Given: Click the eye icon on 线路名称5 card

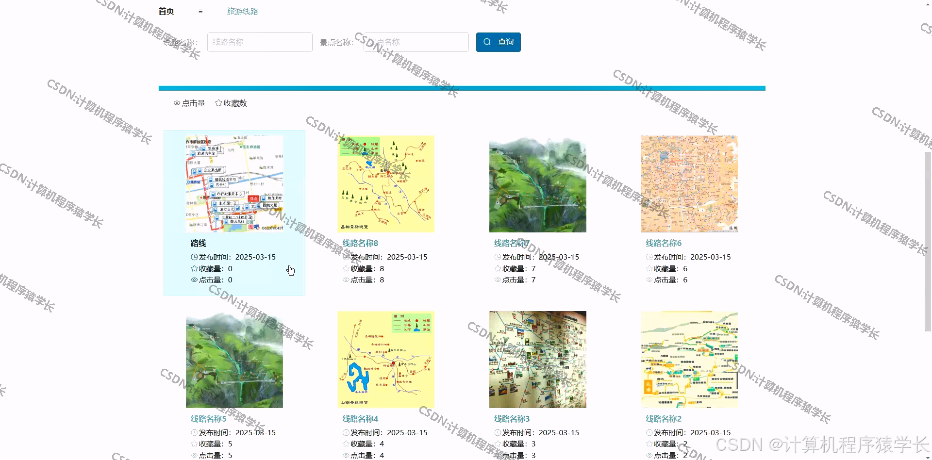Looking at the screenshot, I should point(194,455).
